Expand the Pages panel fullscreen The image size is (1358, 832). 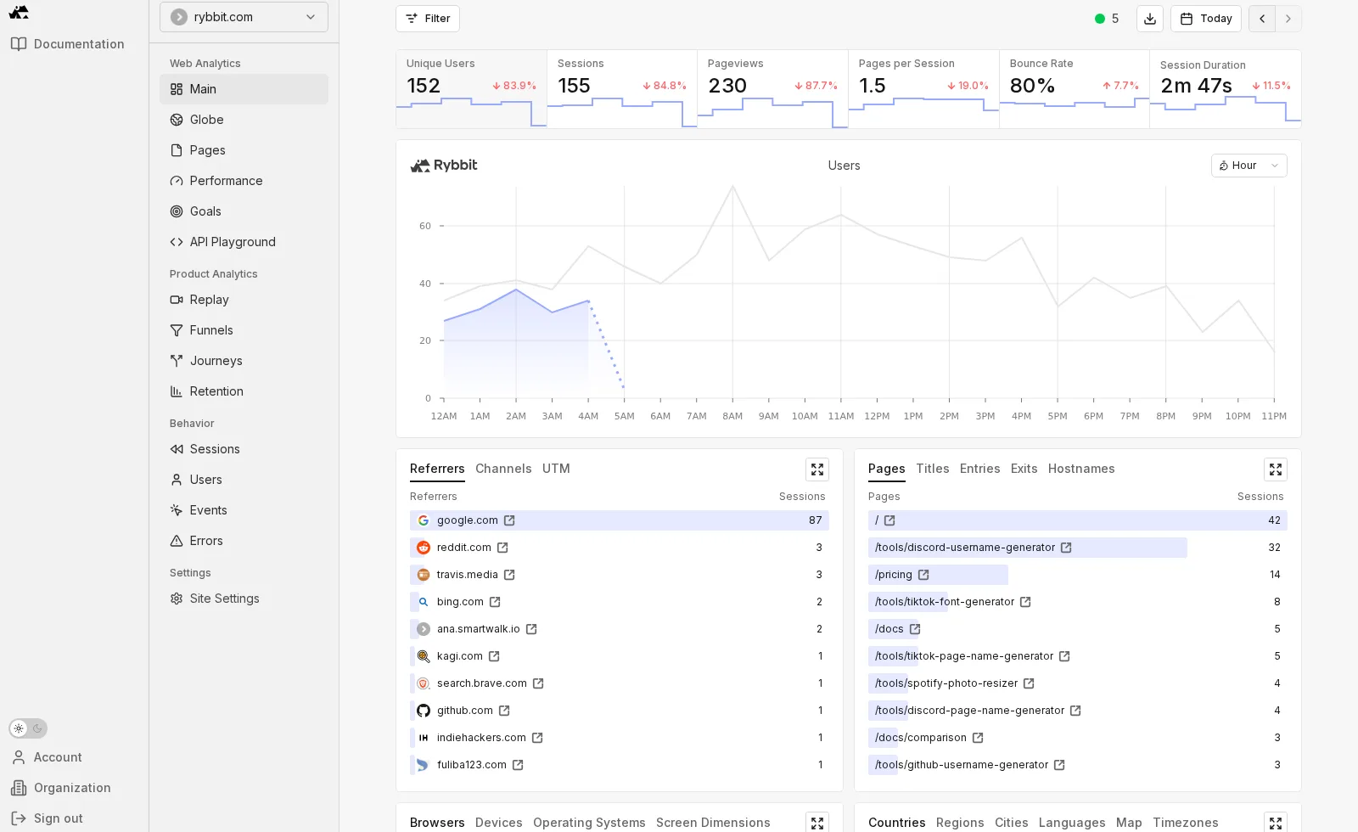coord(1276,469)
